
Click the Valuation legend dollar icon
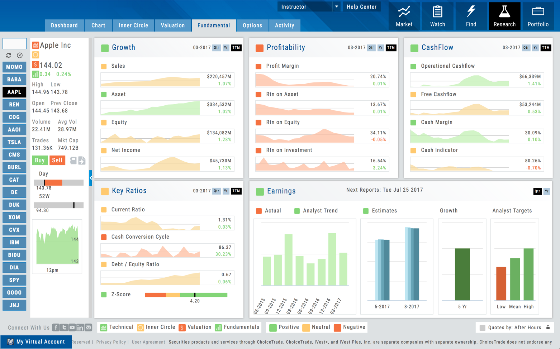pos(182,328)
